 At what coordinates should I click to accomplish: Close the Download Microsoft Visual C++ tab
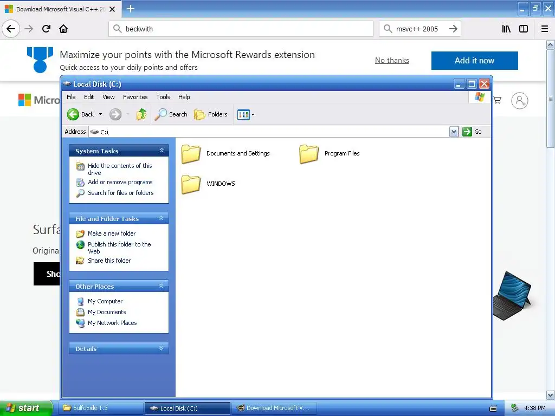(112, 9)
